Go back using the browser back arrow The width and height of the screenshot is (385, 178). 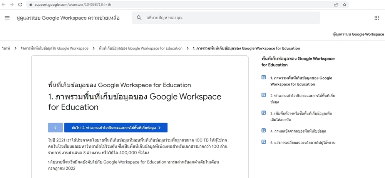pos(4,4)
